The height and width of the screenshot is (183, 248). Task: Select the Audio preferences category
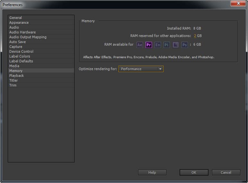(41, 27)
